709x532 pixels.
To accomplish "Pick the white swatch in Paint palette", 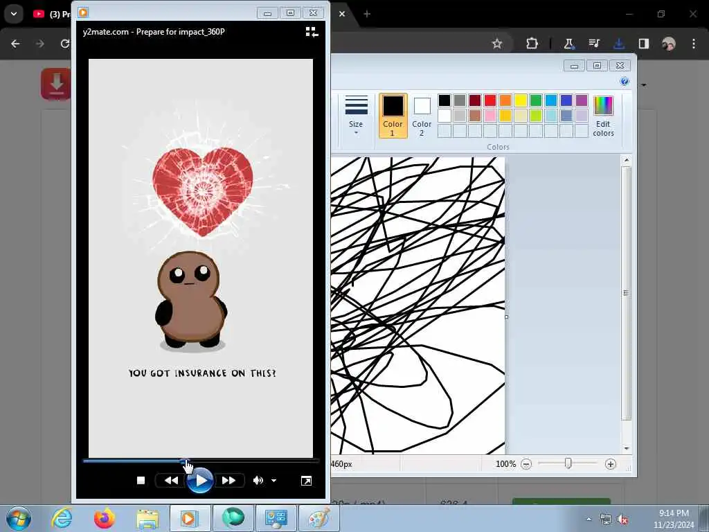I will (x=445, y=116).
